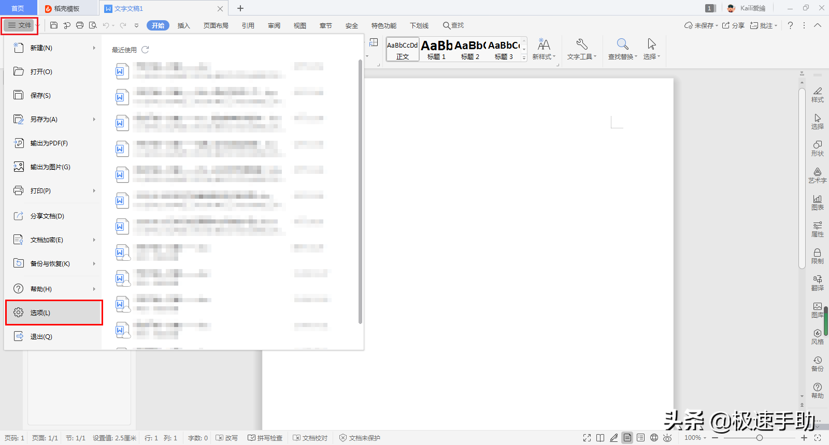The image size is (829, 445).
Task: Select 新建(N) in file menu
Action: (53, 48)
